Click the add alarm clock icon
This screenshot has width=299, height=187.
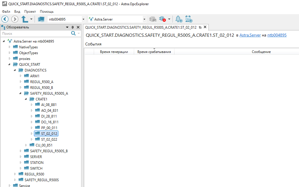(189, 19)
